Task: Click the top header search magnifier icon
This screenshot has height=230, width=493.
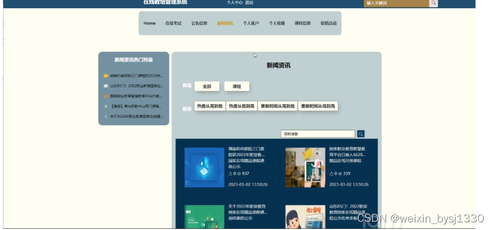Action: point(433,3)
